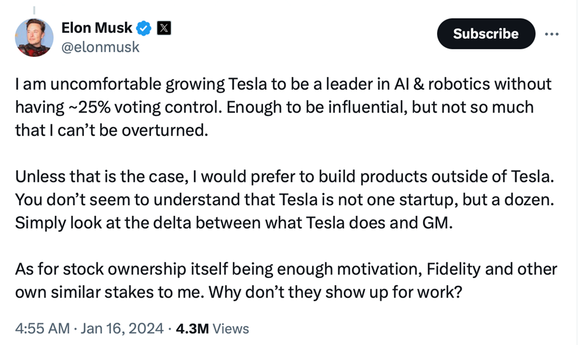578x345 pixels.
Task: Click the line 'Unless that is the case'
Action: coord(284,176)
